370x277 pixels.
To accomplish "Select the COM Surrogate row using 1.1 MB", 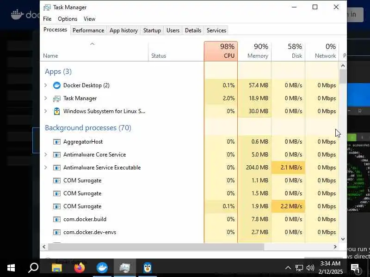I will [x=189, y=181].
